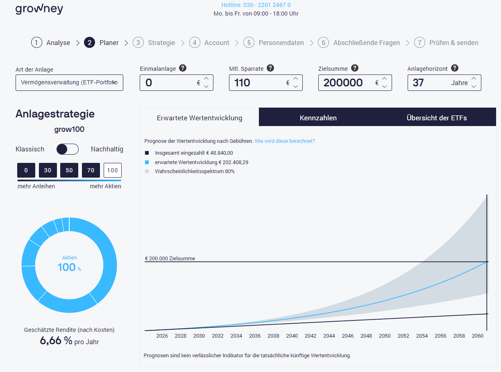This screenshot has height=372, width=501.
Task: Open help icon next to Mtl. Sparrate
Action: [x=270, y=68]
